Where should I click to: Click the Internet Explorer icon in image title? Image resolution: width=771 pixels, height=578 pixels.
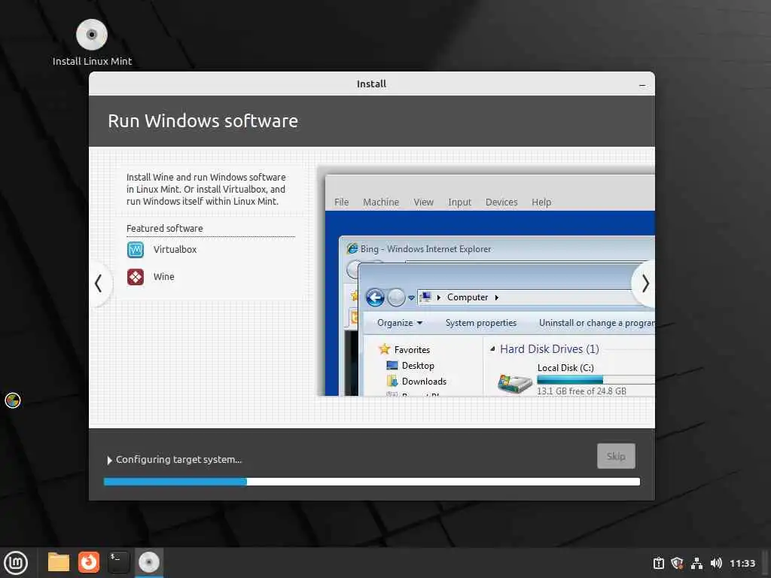click(x=352, y=248)
